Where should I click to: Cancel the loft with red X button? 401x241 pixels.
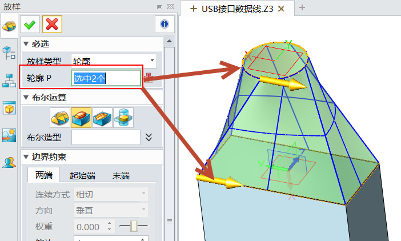(52, 24)
